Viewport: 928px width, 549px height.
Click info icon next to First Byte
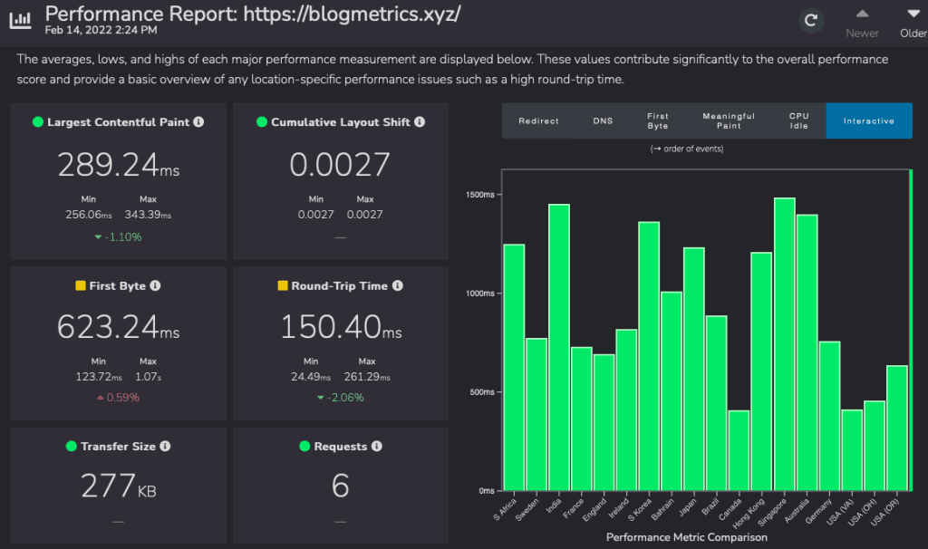(x=155, y=285)
